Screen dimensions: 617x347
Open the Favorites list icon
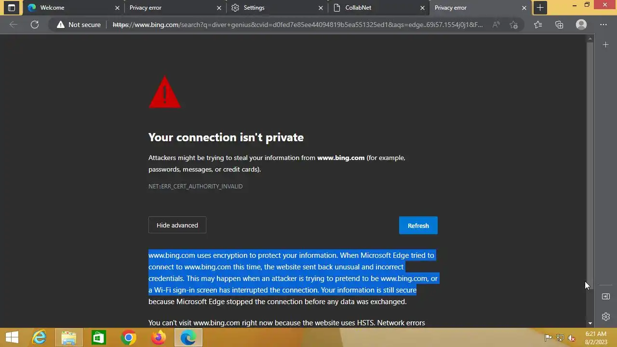538,25
